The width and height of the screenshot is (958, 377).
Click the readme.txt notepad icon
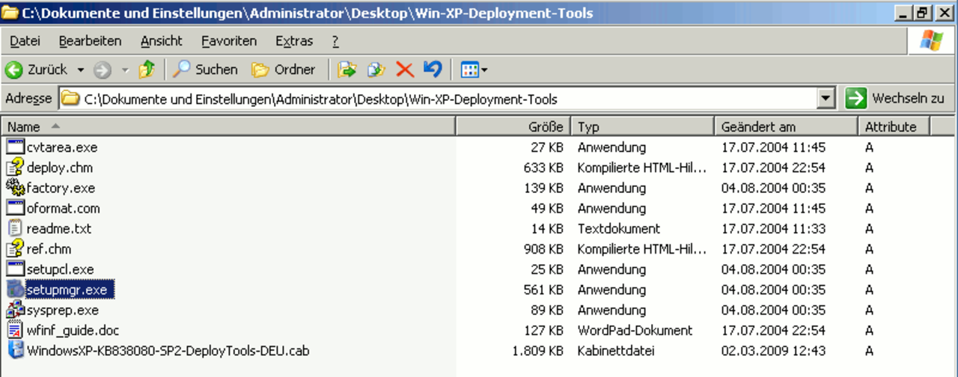(16, 227)
